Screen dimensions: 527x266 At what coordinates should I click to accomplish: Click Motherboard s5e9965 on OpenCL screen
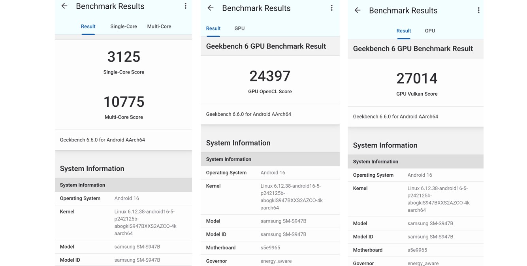(x=270, y=248)
